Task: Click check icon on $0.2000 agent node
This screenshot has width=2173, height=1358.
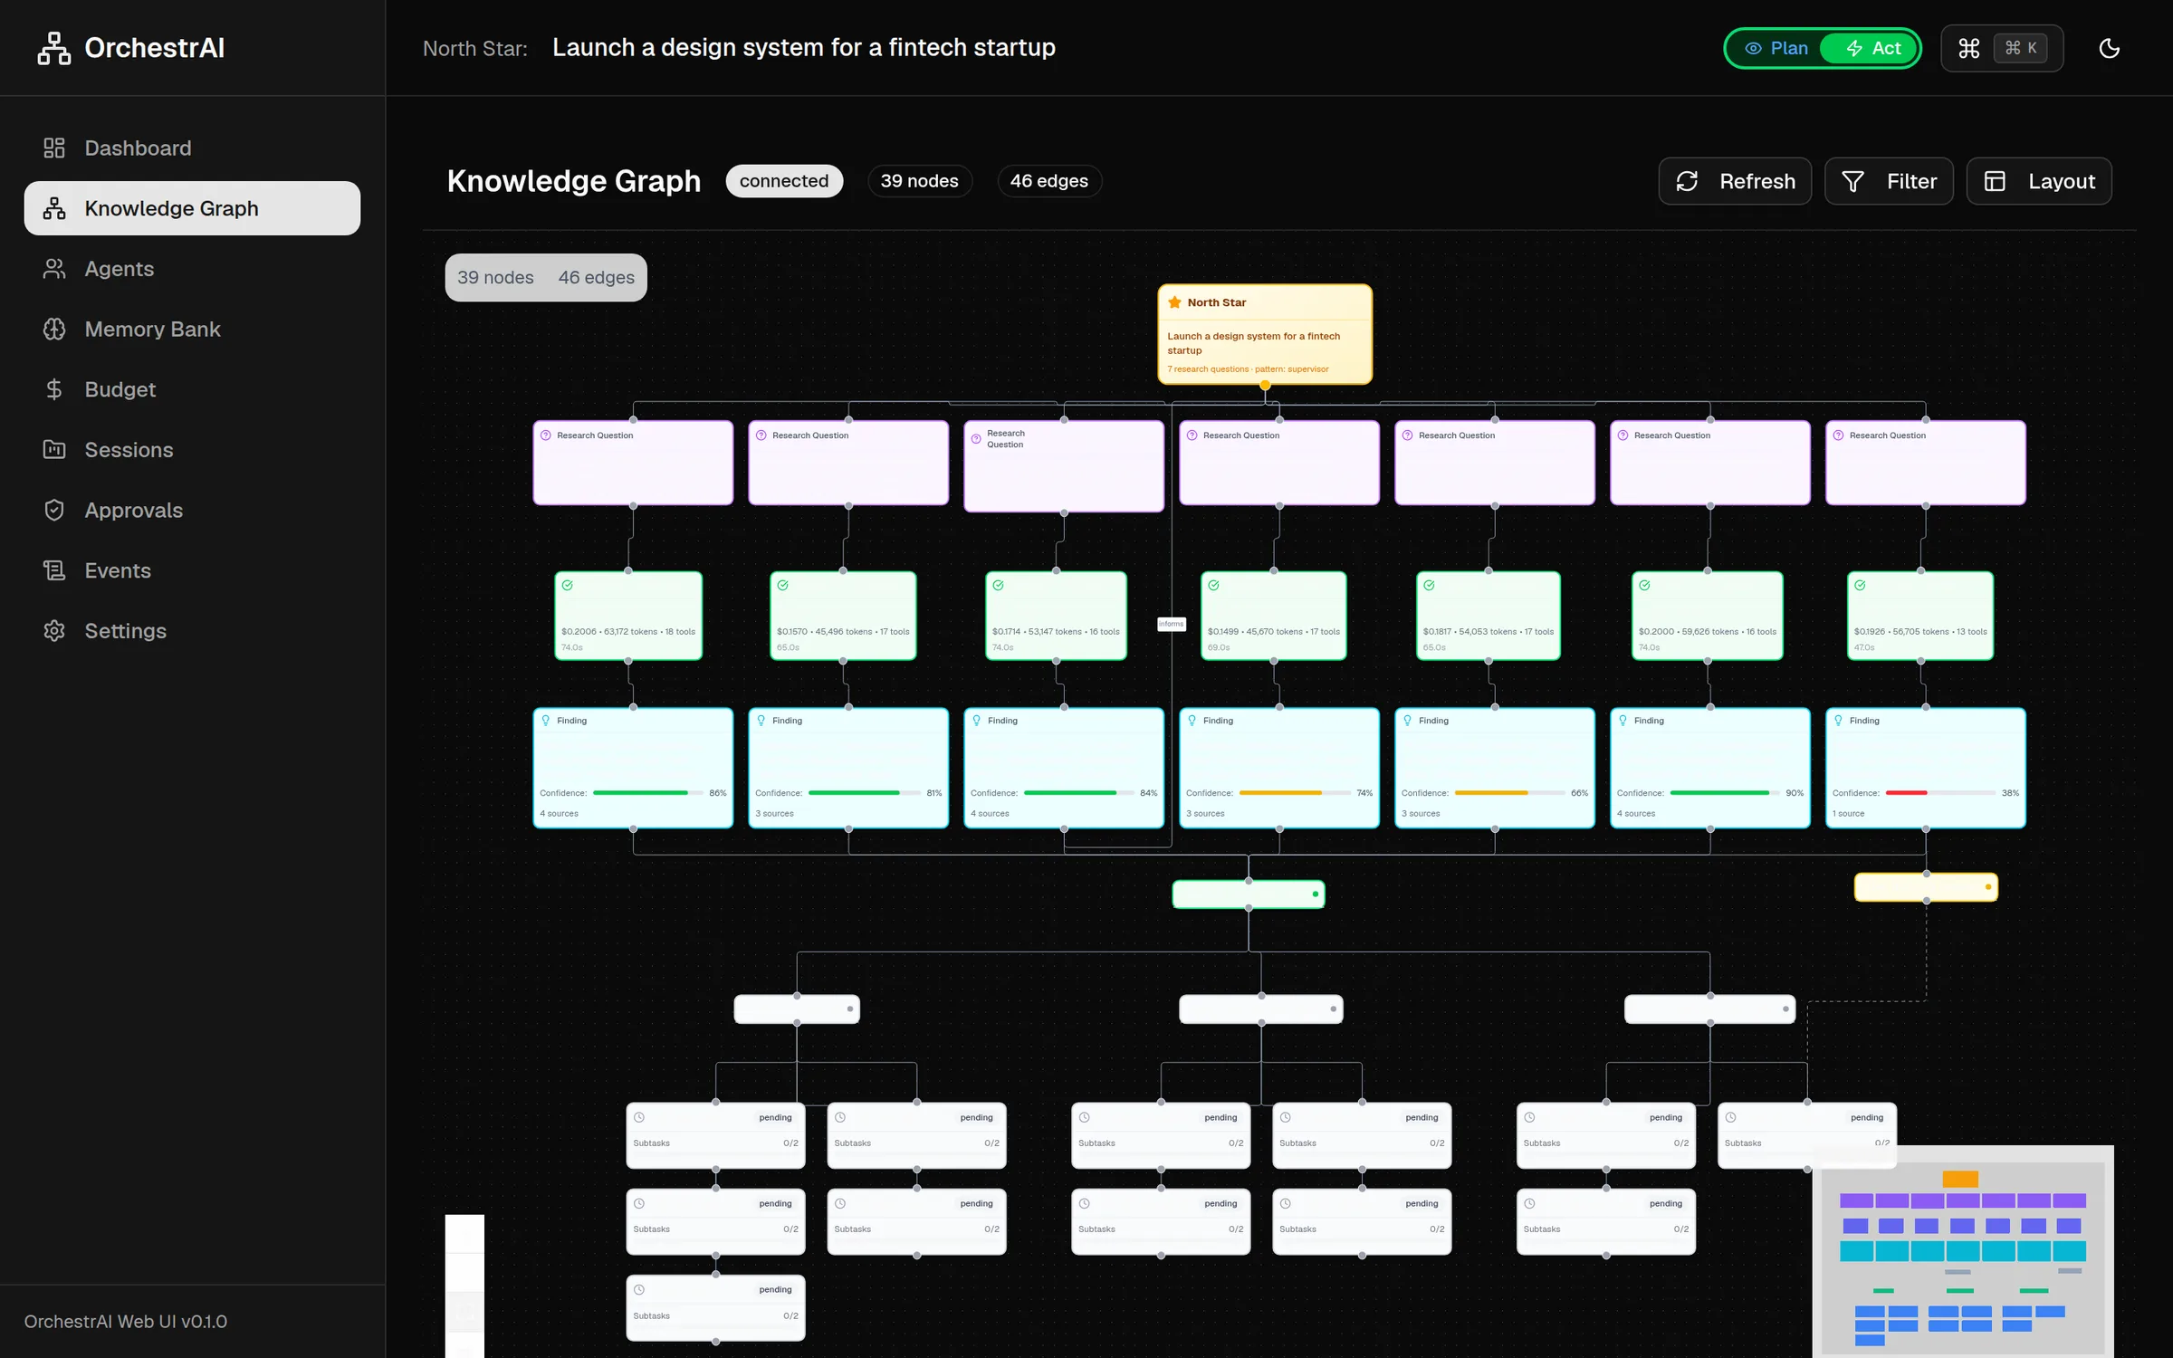Action: [1644, 586]
